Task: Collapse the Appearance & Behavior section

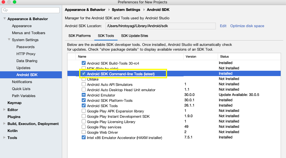Action: 4,19
